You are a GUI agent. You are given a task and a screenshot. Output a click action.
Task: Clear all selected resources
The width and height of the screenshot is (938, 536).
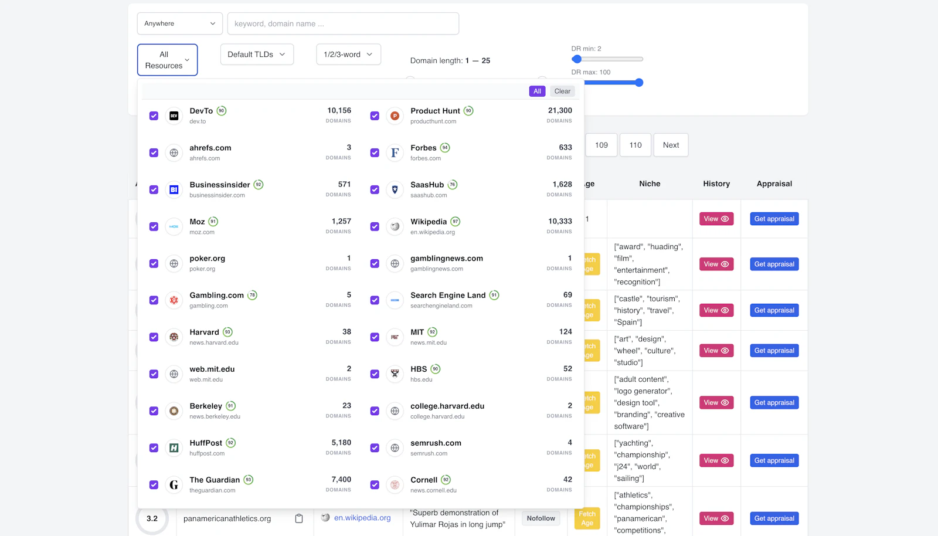coord(562,91)
